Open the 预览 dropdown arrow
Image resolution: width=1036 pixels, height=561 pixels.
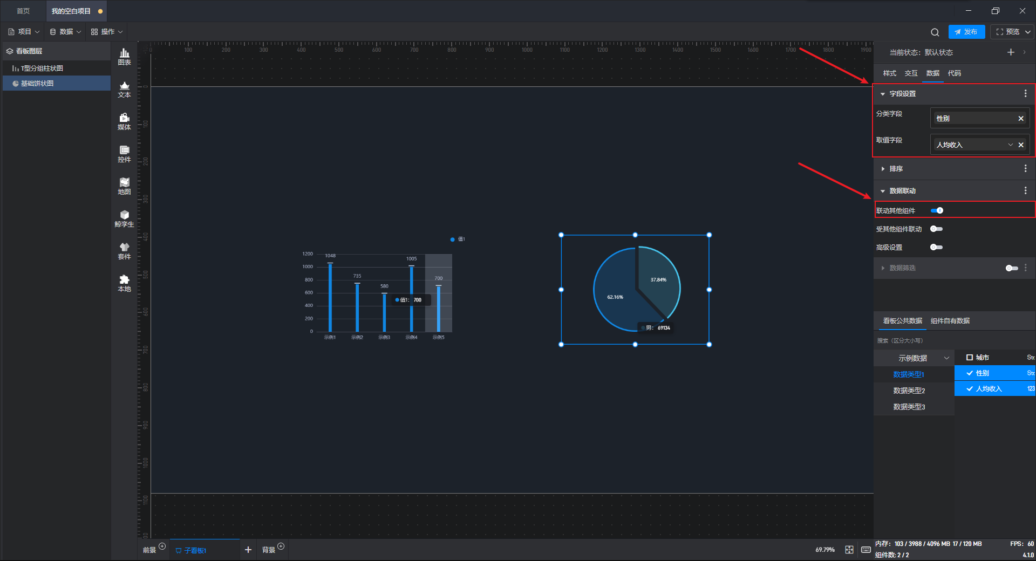click(x=1028, y=32)
